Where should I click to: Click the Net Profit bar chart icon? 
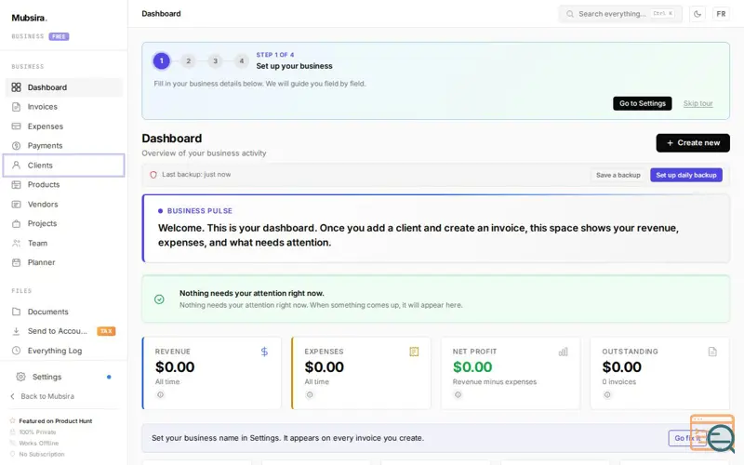564,352
